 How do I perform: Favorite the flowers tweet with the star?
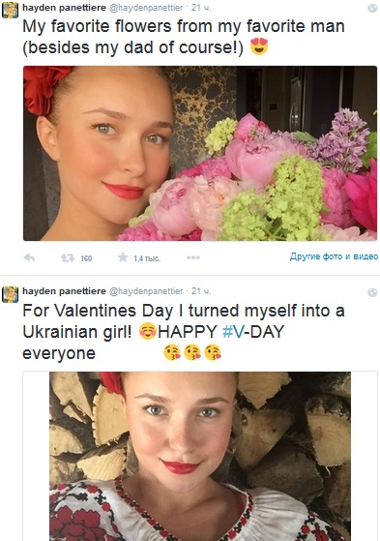(123, 257)
